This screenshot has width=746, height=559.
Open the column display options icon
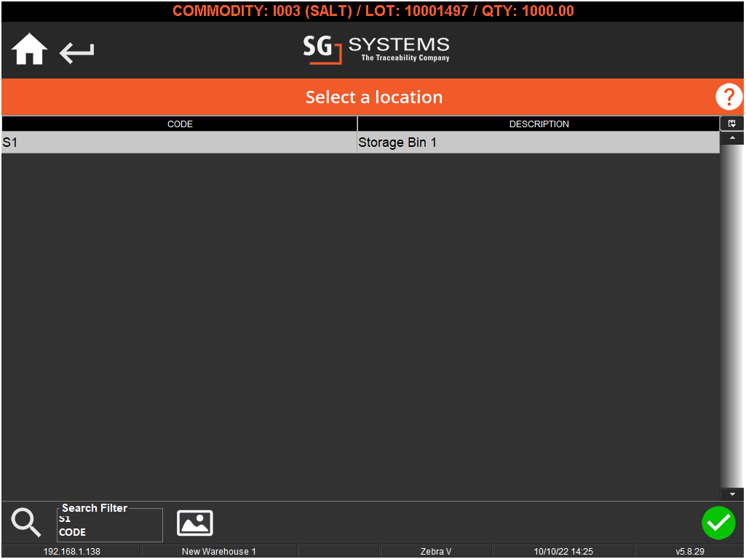coord(732,123)
